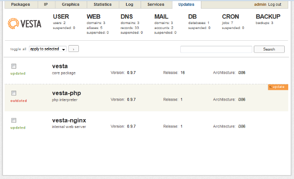294x179 pixels.
Task: Click the orange update button for vesta-php
Action: click(278, 87)
